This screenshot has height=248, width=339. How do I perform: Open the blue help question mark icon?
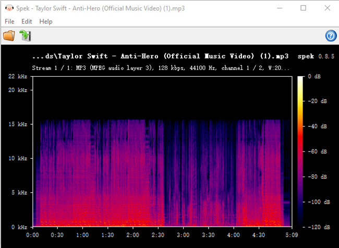click(331, 36)
